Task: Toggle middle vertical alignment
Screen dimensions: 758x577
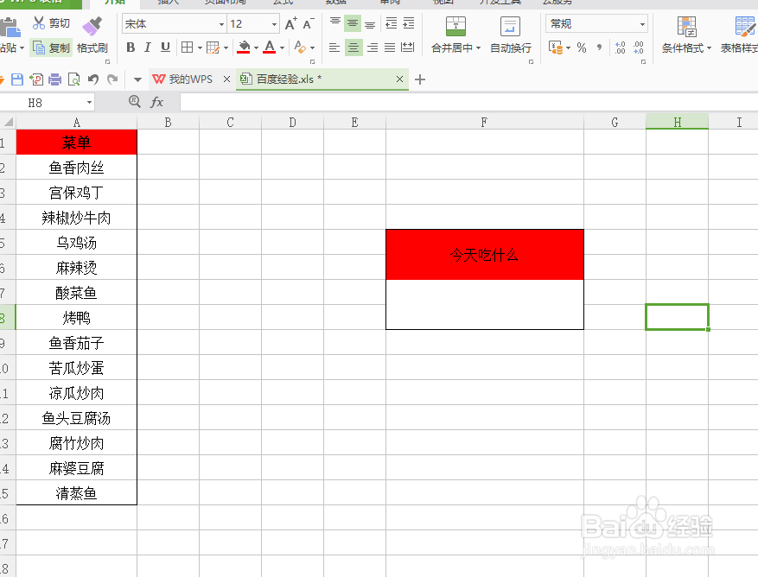Action: pos(353,23)
